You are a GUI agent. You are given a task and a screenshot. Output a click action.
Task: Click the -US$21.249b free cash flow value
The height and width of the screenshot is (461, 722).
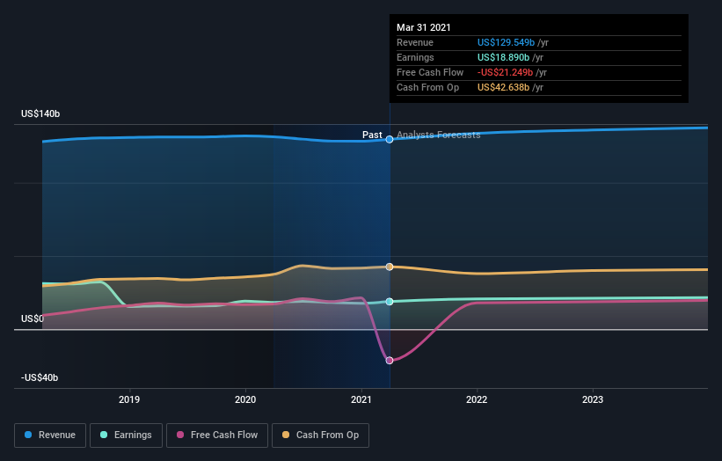pyautogui.click(x=505, y=72)
